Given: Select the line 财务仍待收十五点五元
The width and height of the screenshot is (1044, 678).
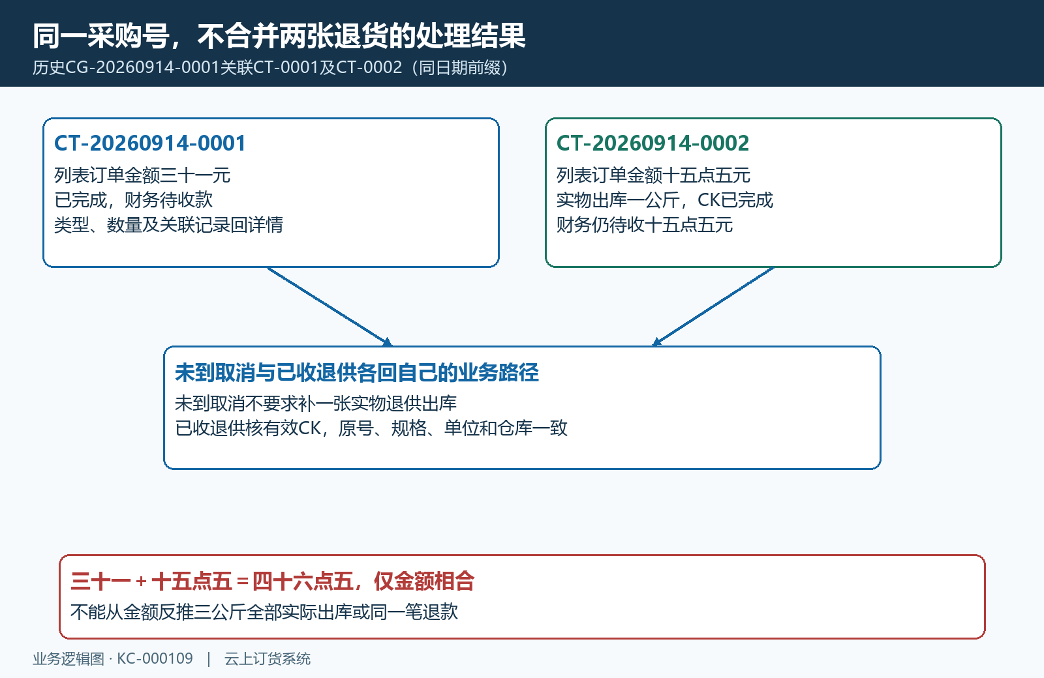Looking at the screenshot, I should [x=645, y=225].
